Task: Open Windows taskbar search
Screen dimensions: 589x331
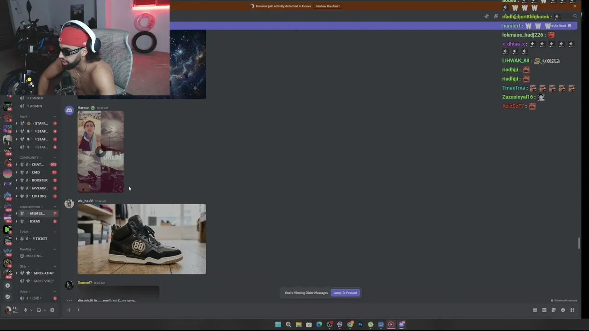Action: (289, 325)
